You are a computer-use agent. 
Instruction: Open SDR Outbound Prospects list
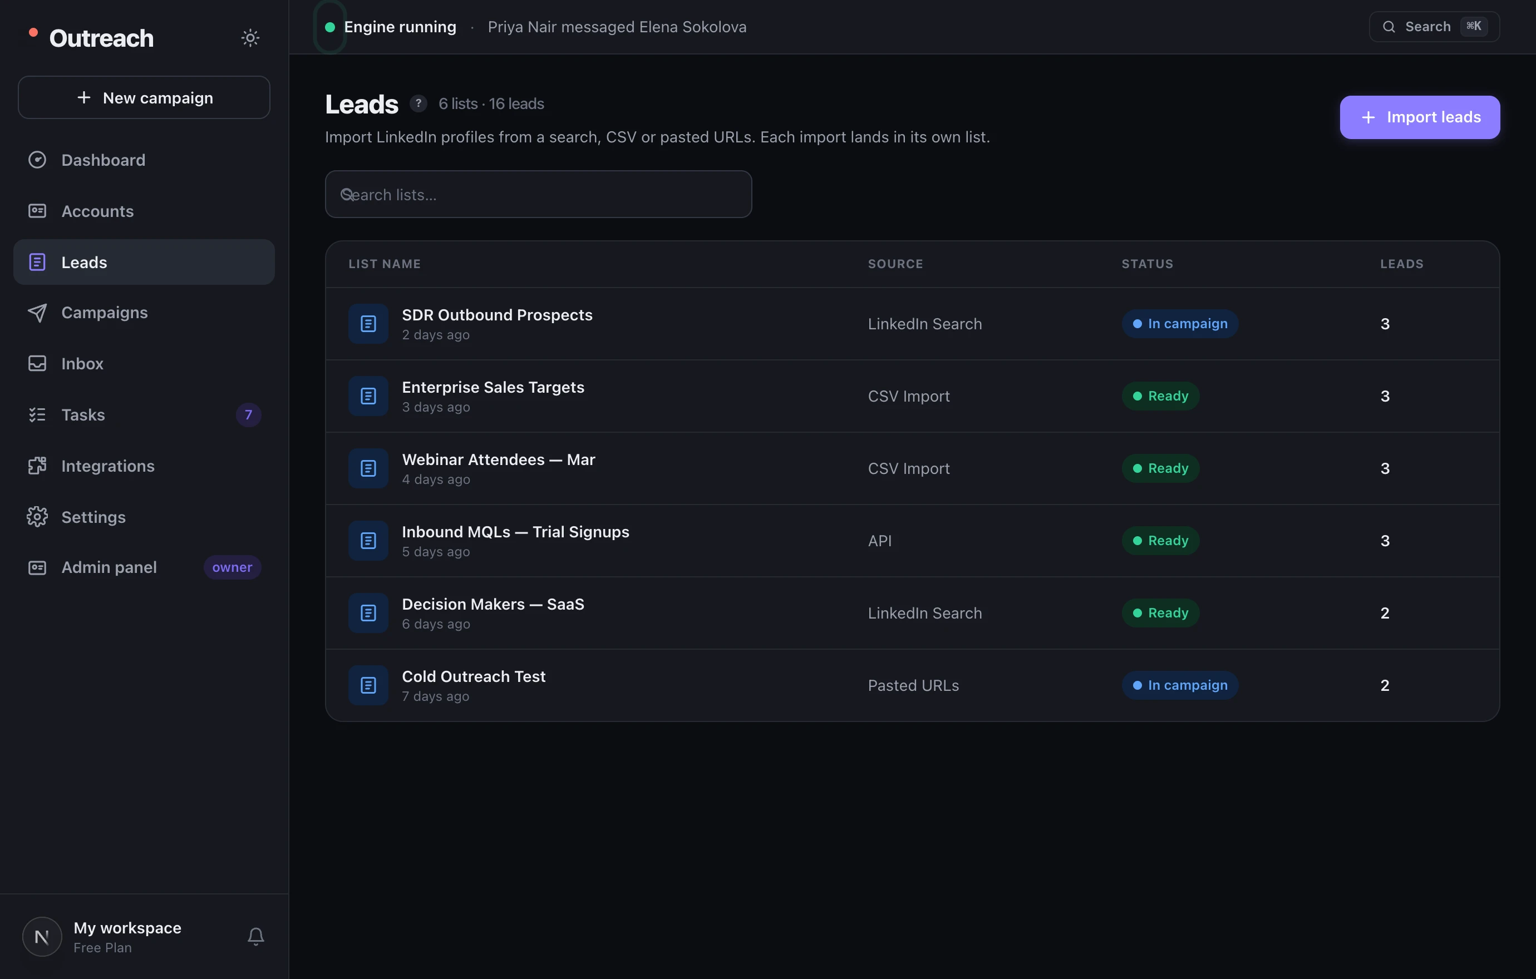pos(497,315)
